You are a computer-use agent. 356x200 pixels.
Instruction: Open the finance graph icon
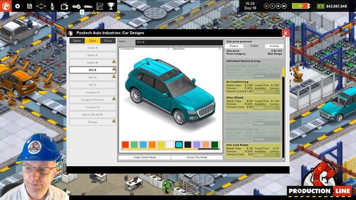(x=100, y=6)
